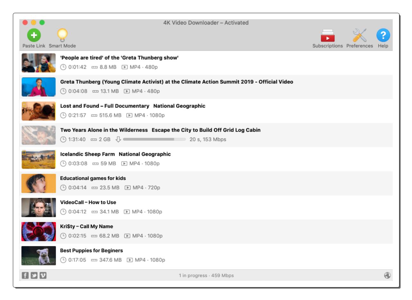The height and width of the screenshot is (300, 412).
Task: Click the video format icon for Kri$ty row
Action: click(x=127, y=236)
